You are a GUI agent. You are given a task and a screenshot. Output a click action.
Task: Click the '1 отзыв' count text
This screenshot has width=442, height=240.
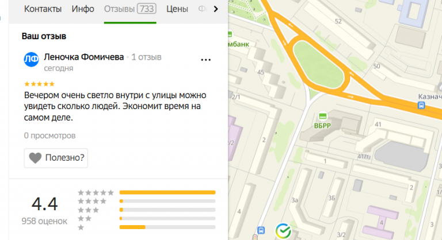coord(146,57)
